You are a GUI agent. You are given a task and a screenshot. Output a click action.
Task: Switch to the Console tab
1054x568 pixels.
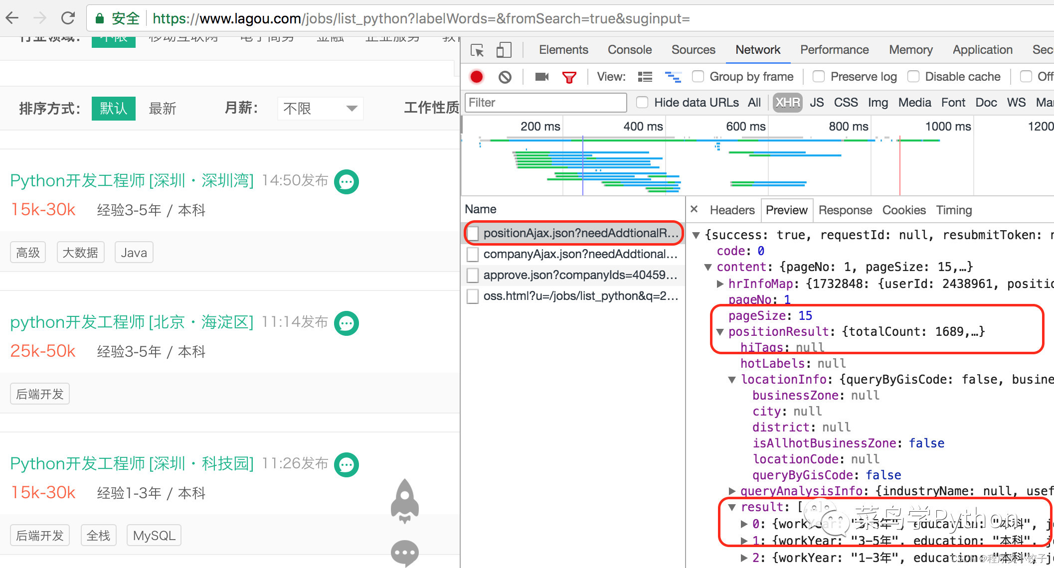[x=630, y=50]
